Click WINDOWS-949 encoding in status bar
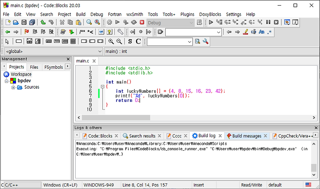 99,185
